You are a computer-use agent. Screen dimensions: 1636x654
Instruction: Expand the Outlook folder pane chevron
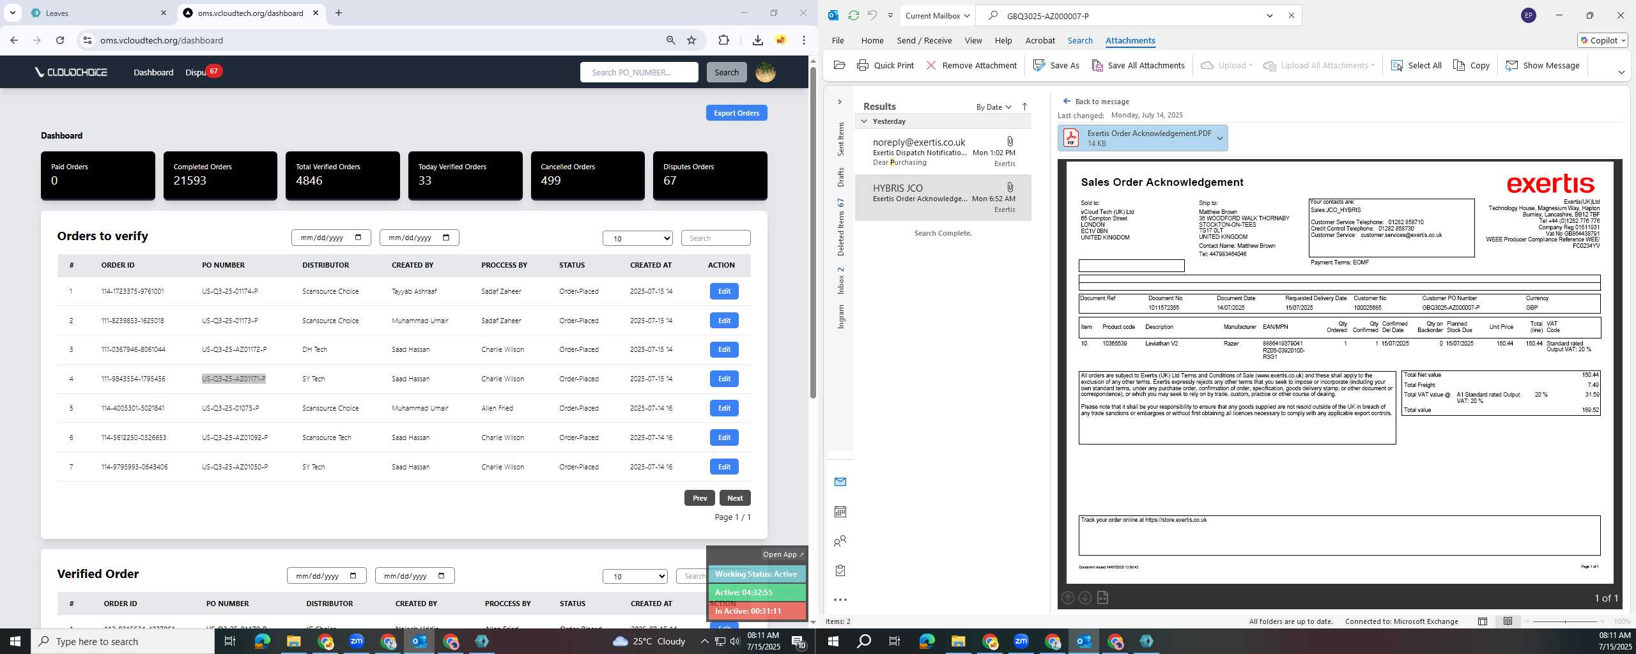pyautogui.click(x=840, y=102)
